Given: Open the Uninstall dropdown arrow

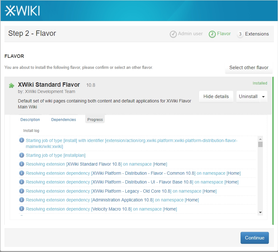Looking at the screenshot, I should pyautogui.click(x=263, y=96).
